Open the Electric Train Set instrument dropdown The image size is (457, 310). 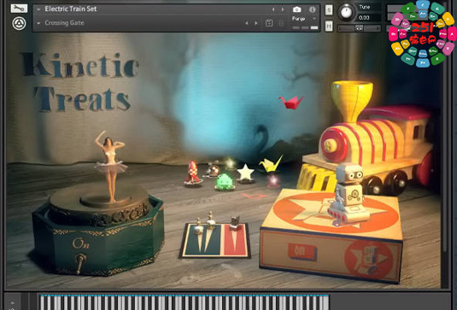coord(38,9)
